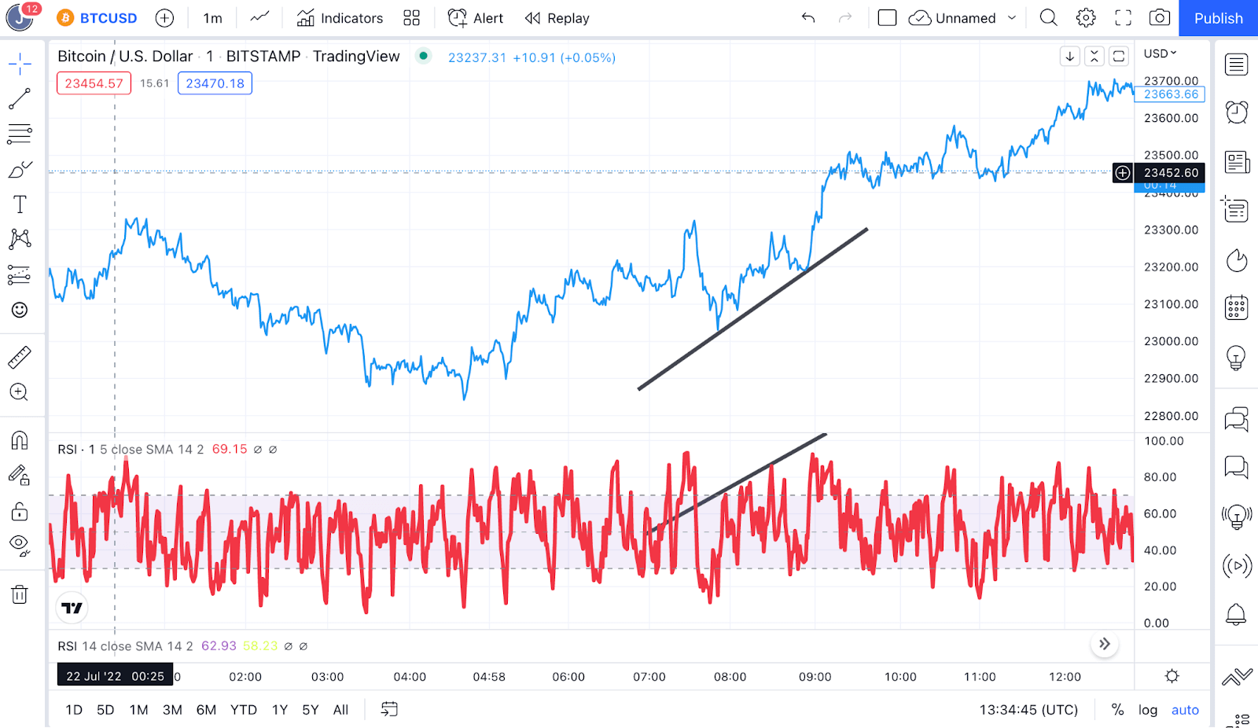
Task: Select the crosshair cursor tool
Action: click(x=20, y=64)
